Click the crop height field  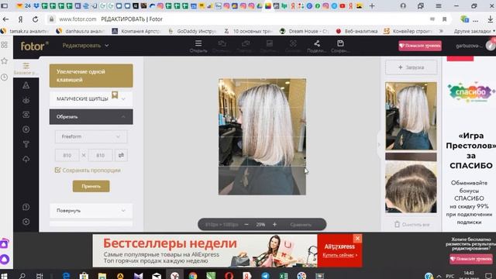[x=100, y=155]
